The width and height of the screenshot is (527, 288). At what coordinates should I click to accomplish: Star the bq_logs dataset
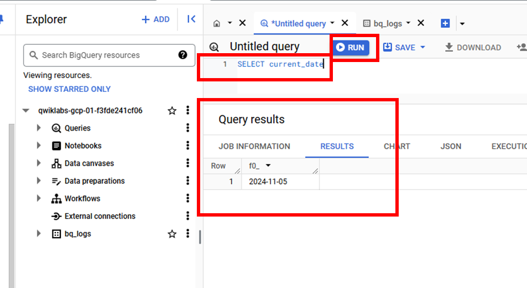(x=172, y=234)
